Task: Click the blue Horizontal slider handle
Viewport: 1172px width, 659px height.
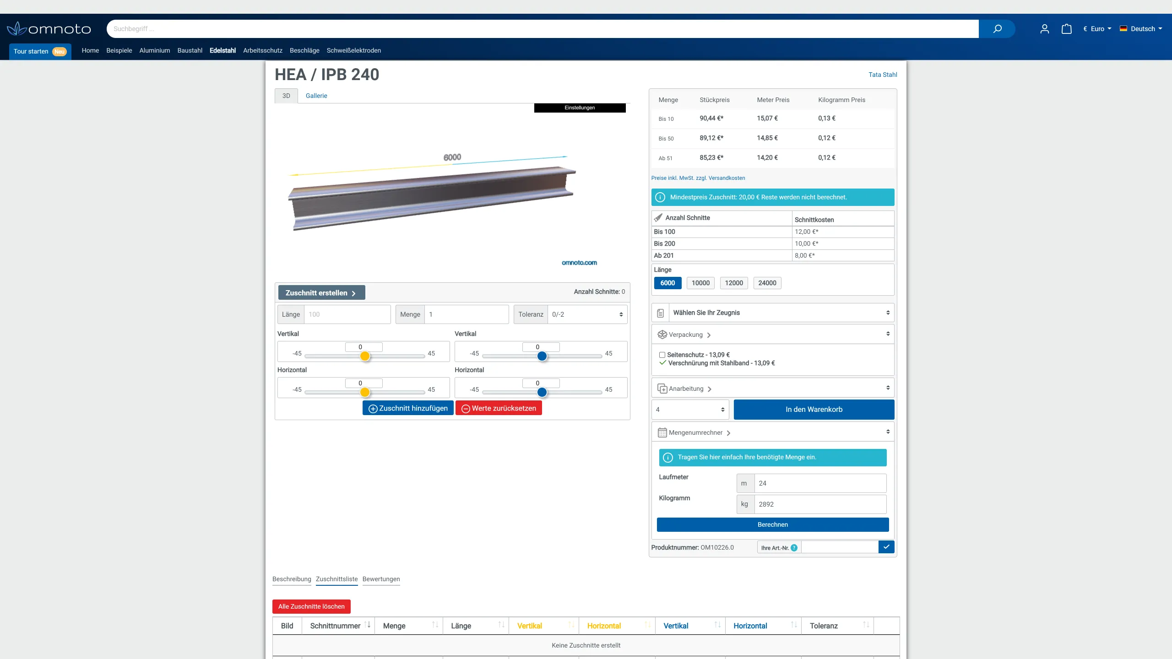Action: [x=542, y=392]
